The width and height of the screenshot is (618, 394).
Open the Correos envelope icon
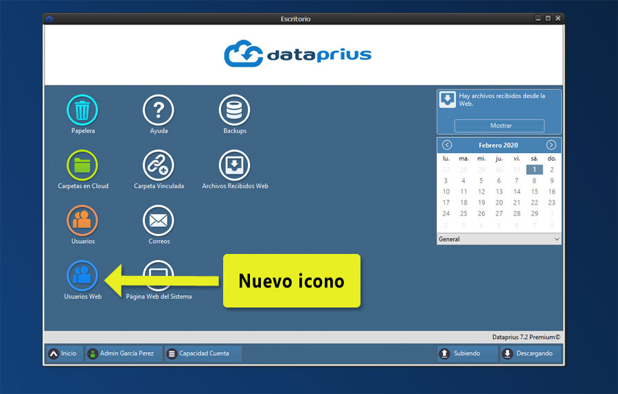159,220
